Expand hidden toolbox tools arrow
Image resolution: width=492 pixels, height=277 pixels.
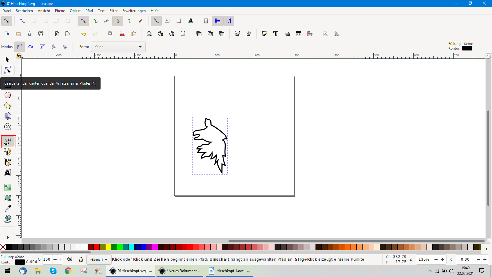pyautogui.click(x=8, y=238)
